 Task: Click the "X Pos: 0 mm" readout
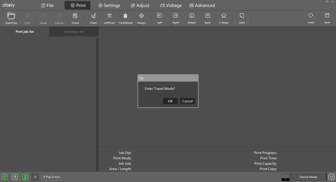click(52, 177)
